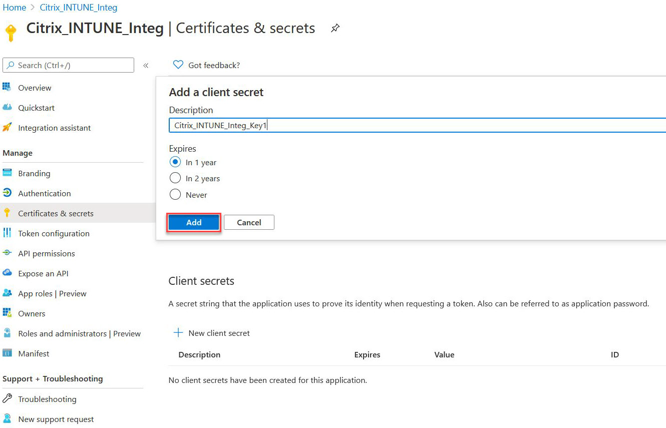Click the Got feedback heart icon

tap(178, 65)
